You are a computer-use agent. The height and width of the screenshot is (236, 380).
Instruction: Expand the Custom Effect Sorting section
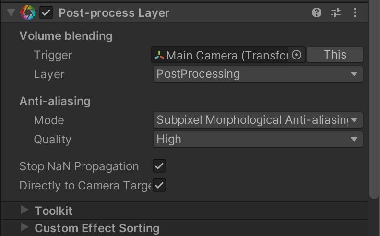pyautogui.click(x=24, y=228)
